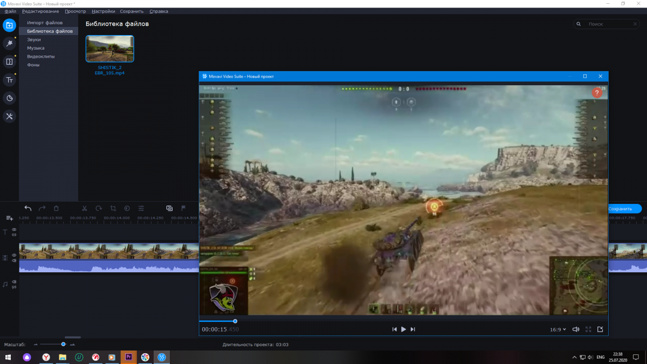Click the Add Track button

tap(9, 218)
